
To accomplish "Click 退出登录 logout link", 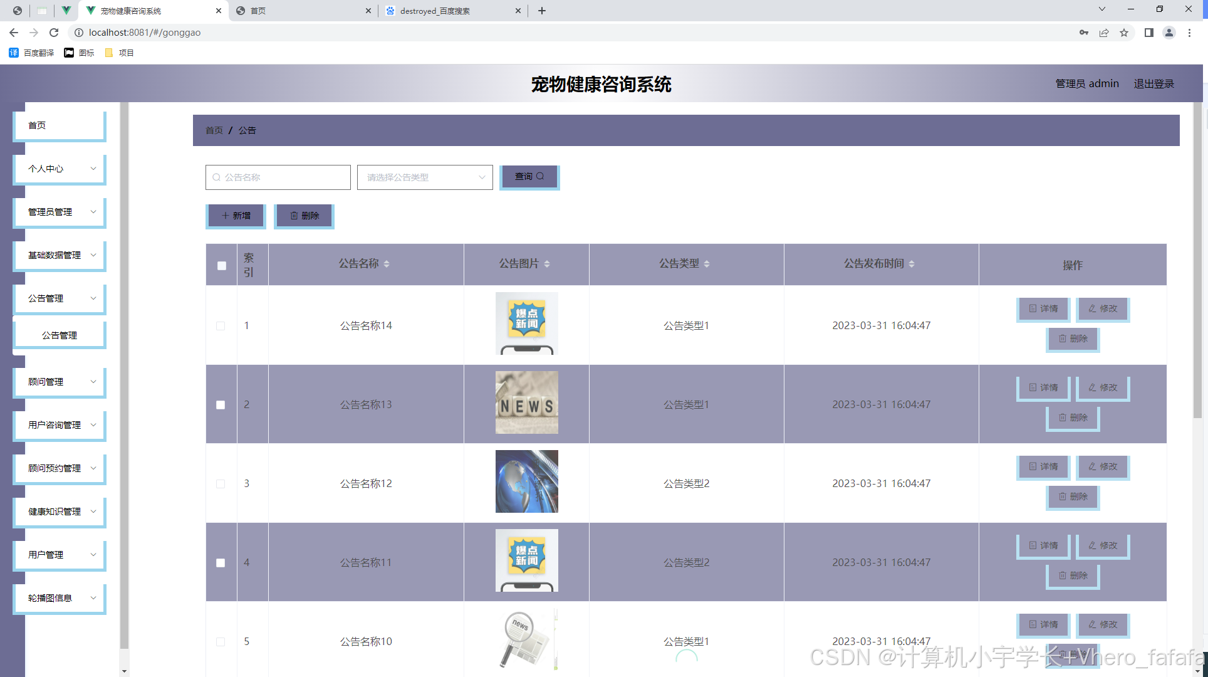I will (x=1153, y=83).
